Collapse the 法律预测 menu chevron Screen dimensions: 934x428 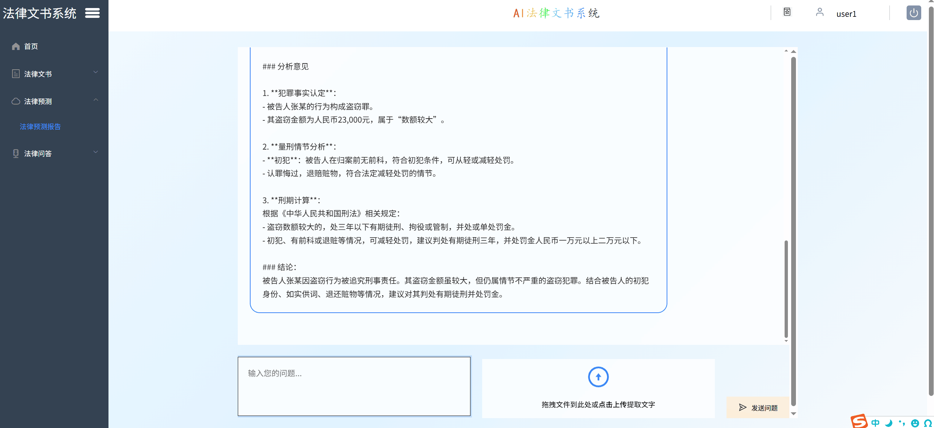coord(96,100)
